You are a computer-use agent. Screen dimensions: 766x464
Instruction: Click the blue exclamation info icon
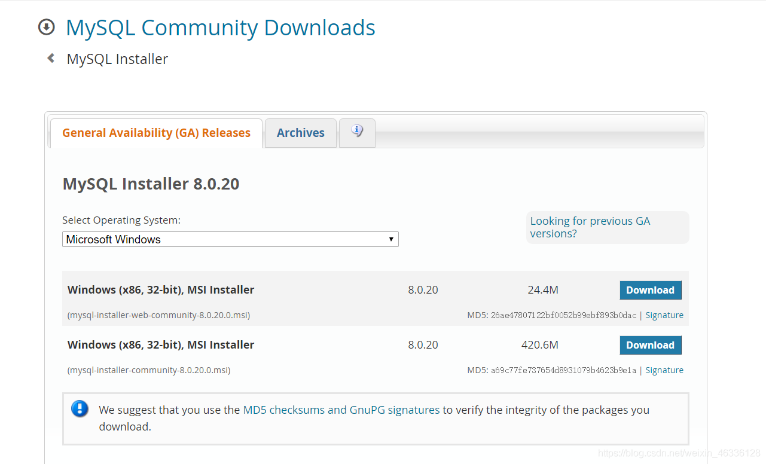(x=80, y=409)
